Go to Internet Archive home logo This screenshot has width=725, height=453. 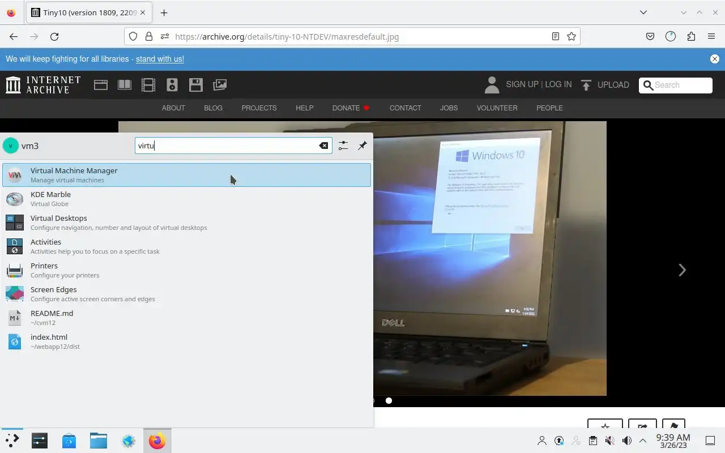43,85
